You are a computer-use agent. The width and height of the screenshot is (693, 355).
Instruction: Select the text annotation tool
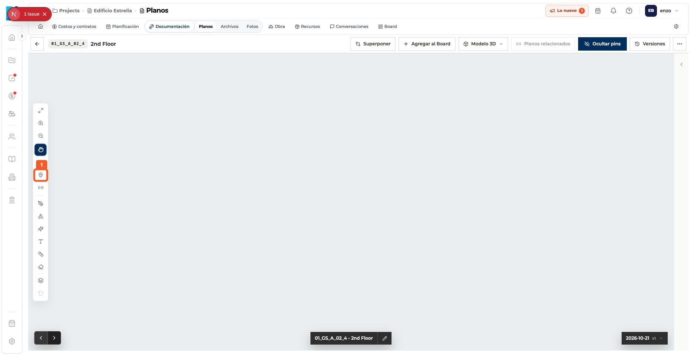[41, 242]
